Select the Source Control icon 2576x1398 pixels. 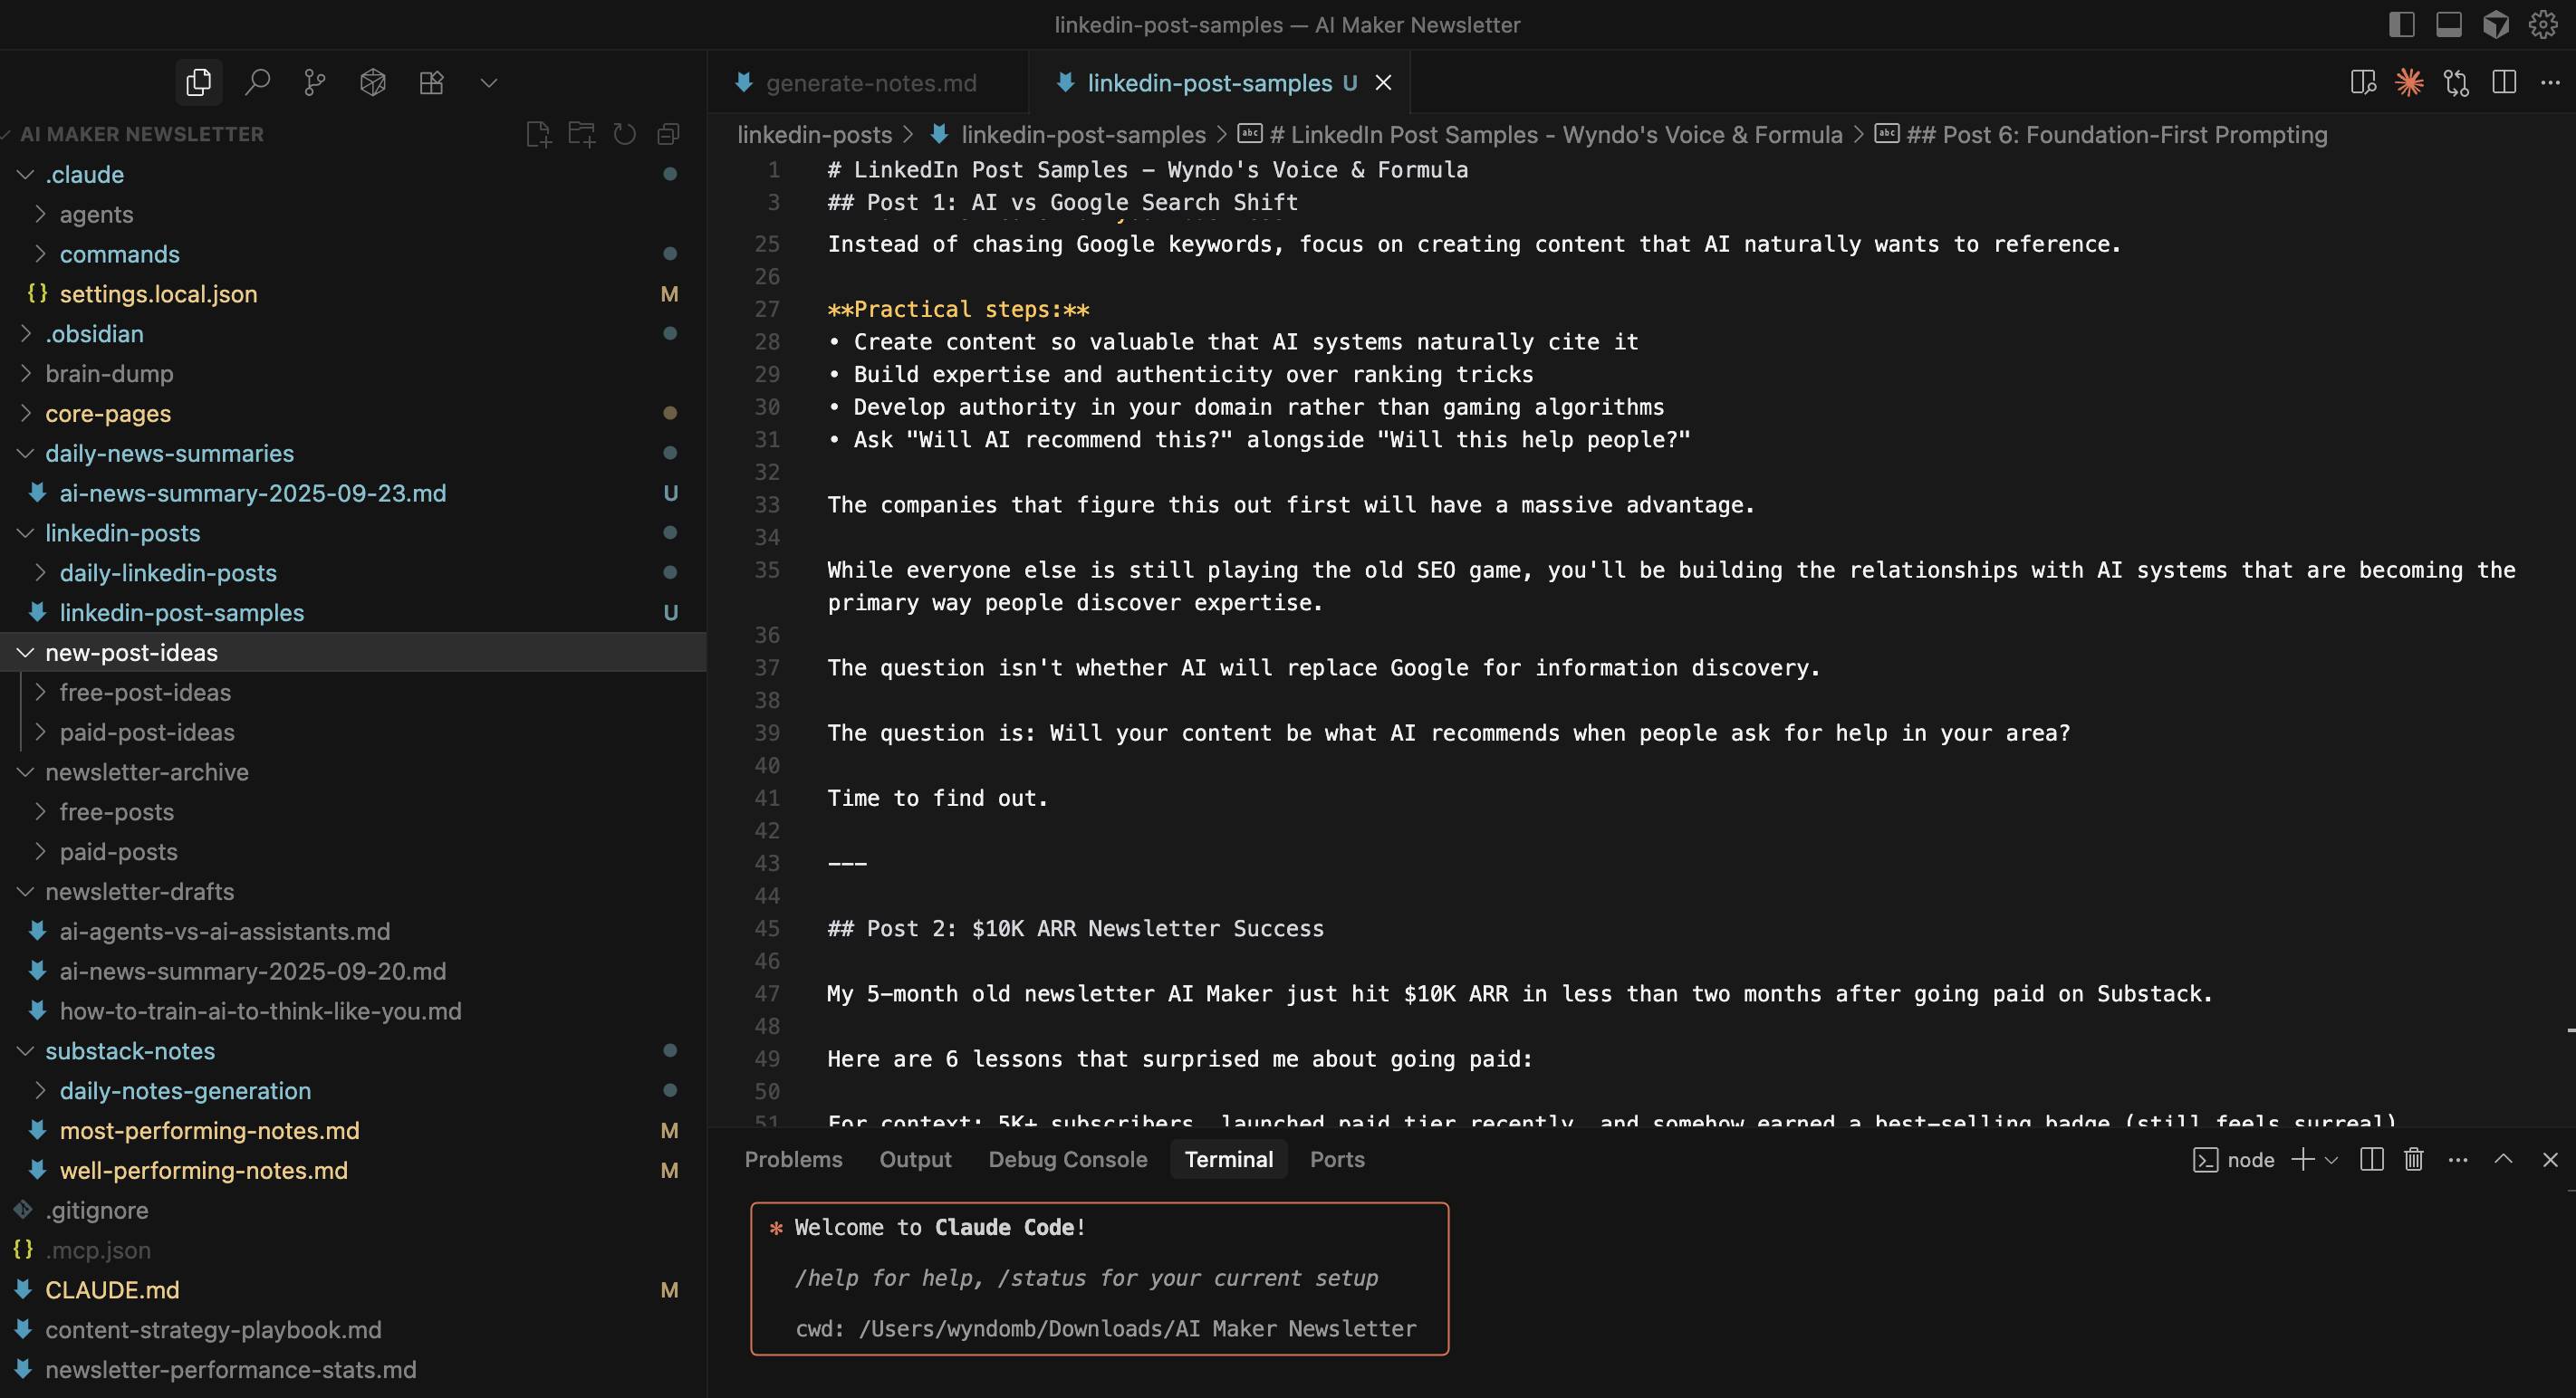pyautogui.click(x=315, y=81)
